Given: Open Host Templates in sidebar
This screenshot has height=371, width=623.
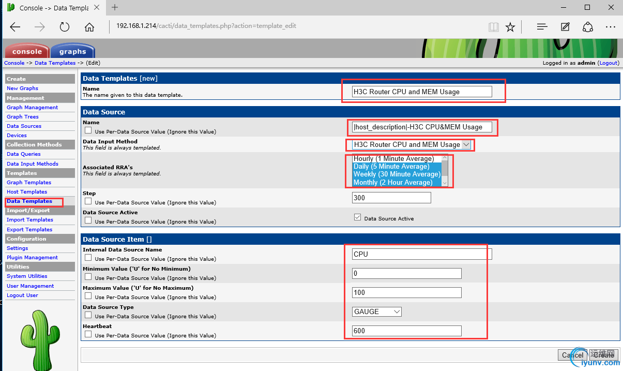Looking at the screenshot, I should [x=27, y=191].
